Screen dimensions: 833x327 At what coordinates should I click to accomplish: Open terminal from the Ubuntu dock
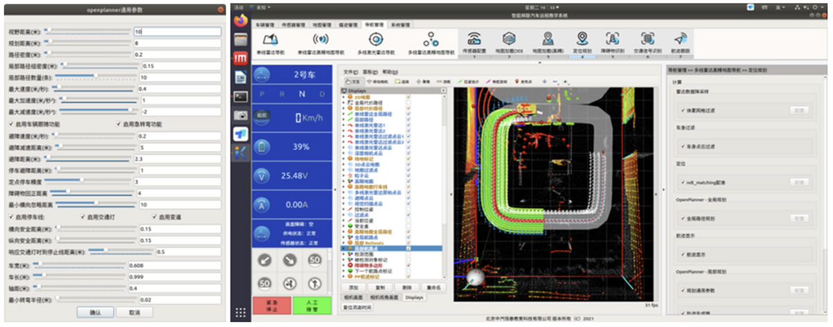pyautogui.click(x=240, y=97)
